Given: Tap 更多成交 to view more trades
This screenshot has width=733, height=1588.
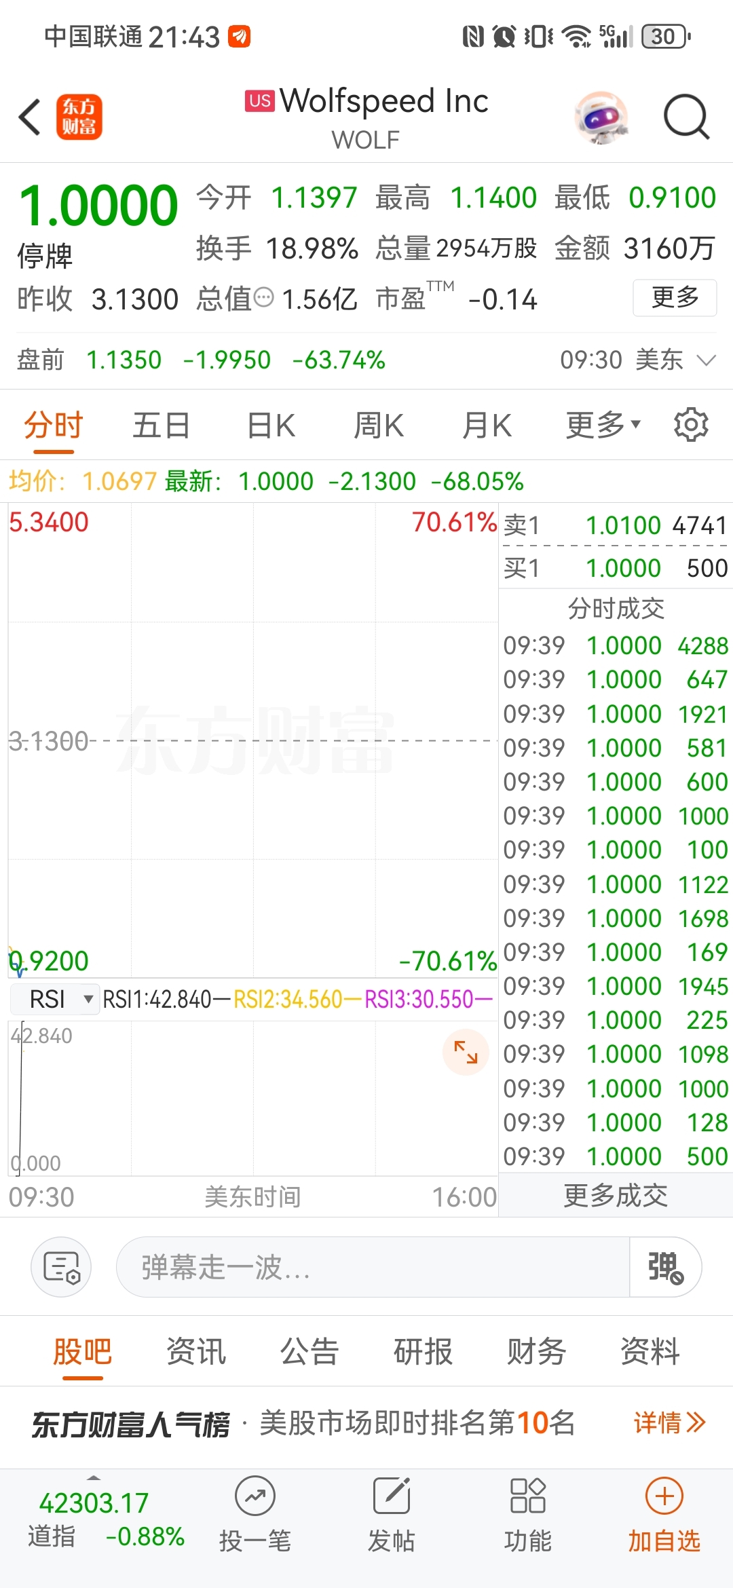Looking at the screenshot, I should click(616, 1196).
